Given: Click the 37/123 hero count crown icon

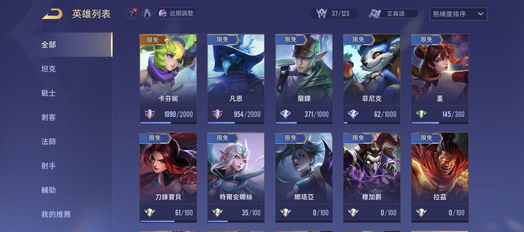Looking at the screenshot, I should [322, 14].
